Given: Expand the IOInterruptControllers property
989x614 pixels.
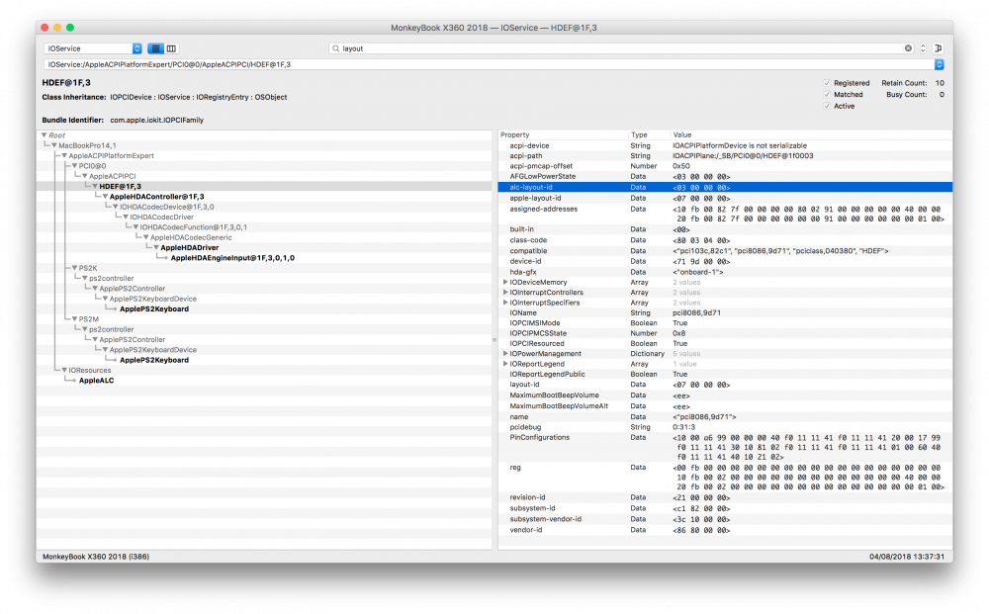Looking at the screenshot, I should point(505,293).
